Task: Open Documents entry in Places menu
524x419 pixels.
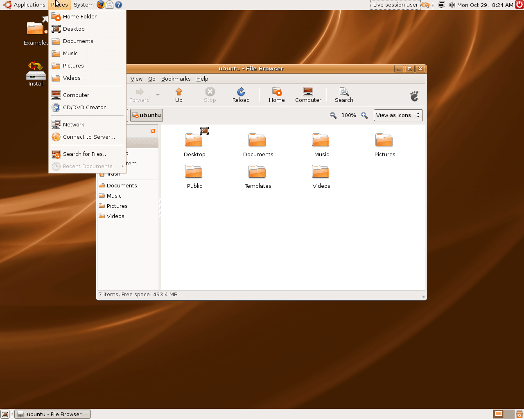Action: pyautogui.click(x=87, y=41)
